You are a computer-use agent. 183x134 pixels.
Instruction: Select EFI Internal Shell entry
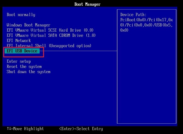(49, 46)
